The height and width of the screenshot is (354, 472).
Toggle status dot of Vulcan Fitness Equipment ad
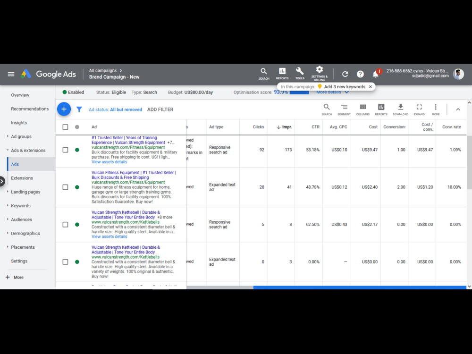77,187
